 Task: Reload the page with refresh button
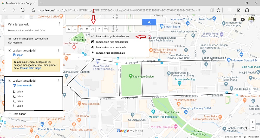pyautogui.click(x=23, y=10)
